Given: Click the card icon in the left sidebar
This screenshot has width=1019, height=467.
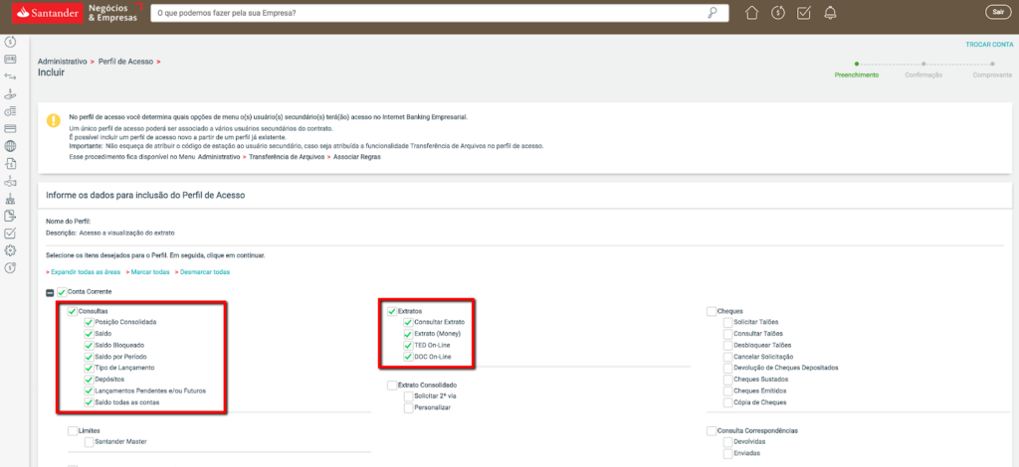Looking at the screenshot, I should [x=10, y=128].
